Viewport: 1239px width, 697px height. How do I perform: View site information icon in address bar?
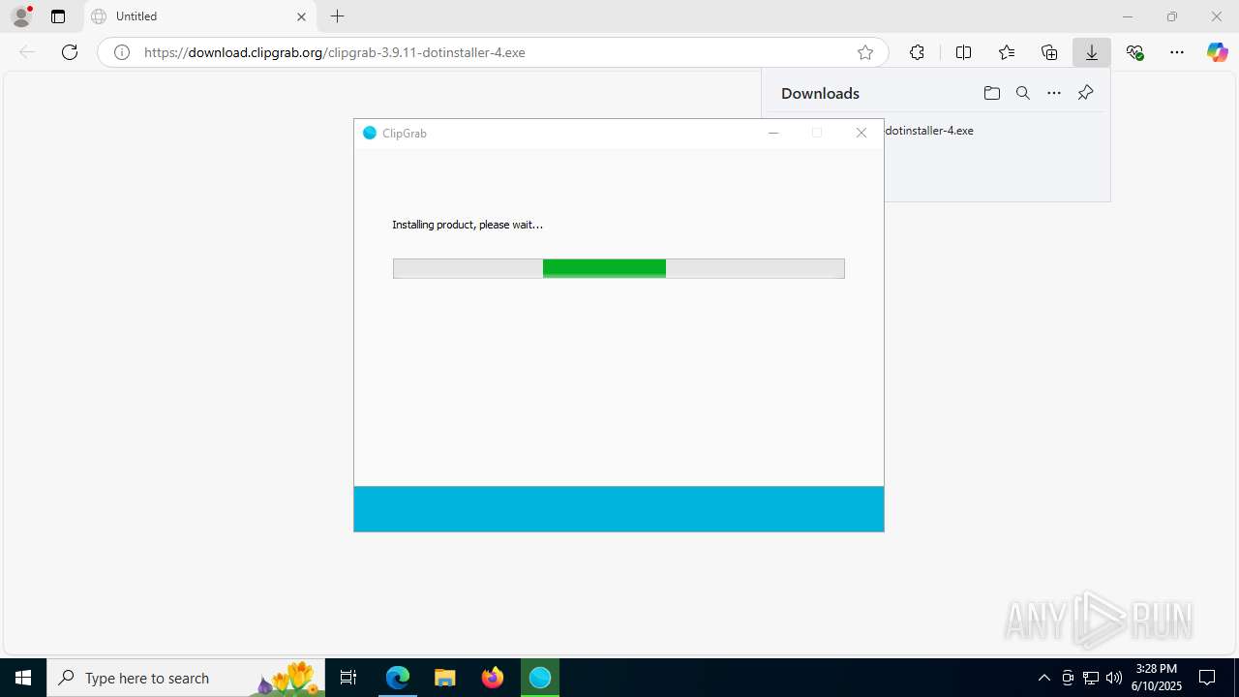(122, 52)
